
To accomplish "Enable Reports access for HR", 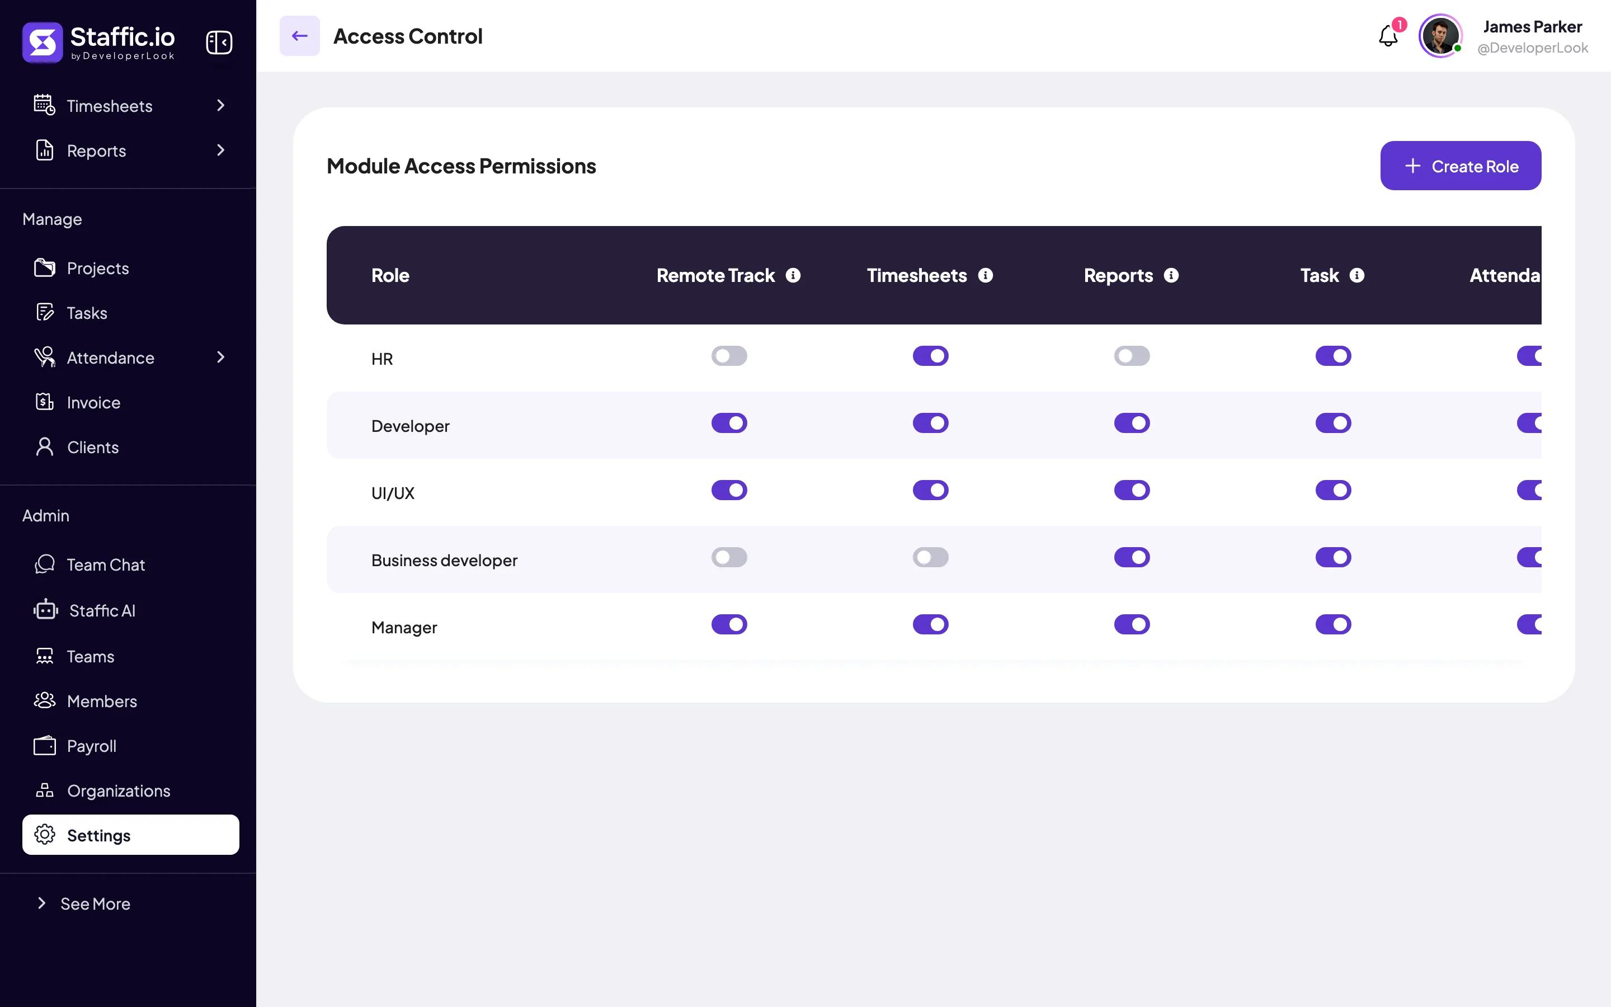I will (1132, 356).
